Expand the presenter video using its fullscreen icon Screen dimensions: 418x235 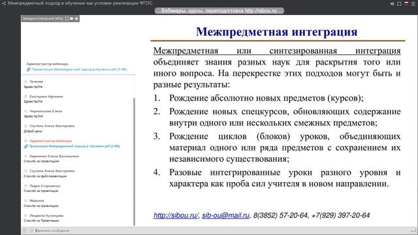[x=67, y=18]
